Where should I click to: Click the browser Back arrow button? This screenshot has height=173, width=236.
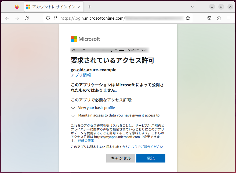(x=7, y=18)
